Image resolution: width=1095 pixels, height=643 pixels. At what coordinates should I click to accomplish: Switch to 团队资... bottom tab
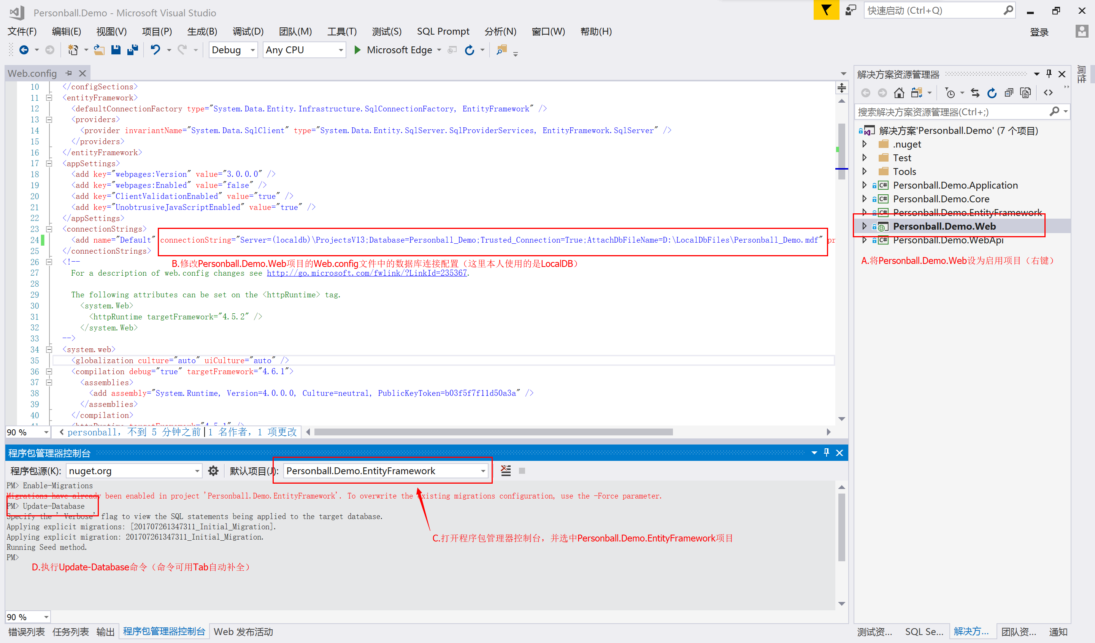tap(1019, 632)
